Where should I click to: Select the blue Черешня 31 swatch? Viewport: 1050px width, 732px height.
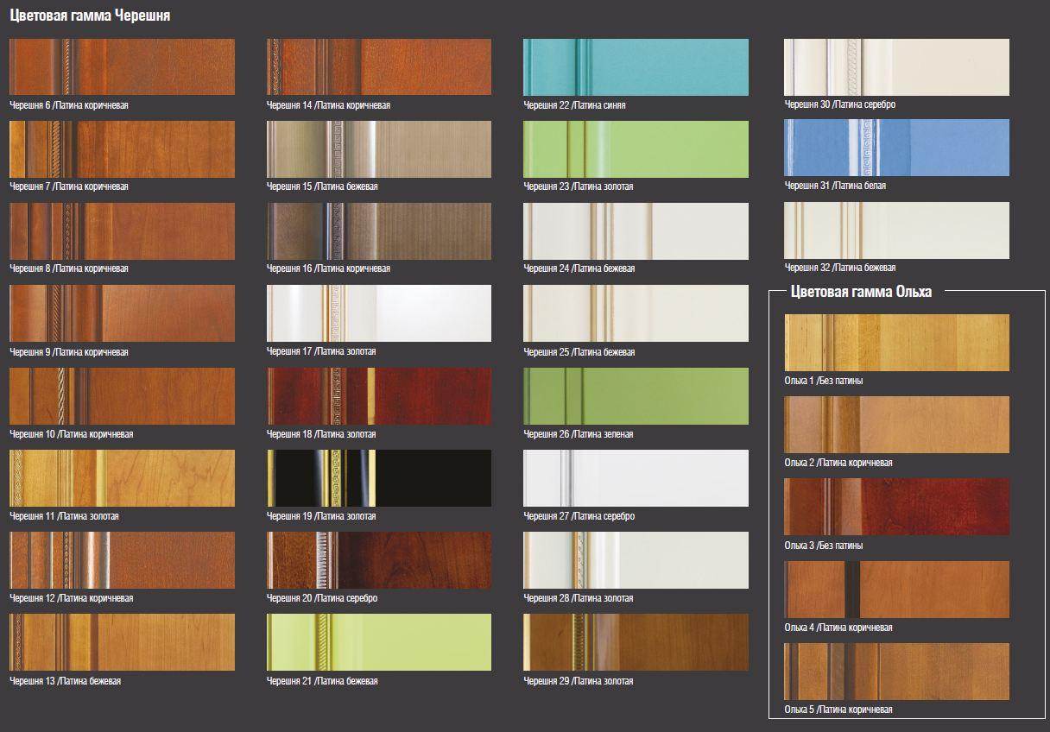tap(896, 148)
